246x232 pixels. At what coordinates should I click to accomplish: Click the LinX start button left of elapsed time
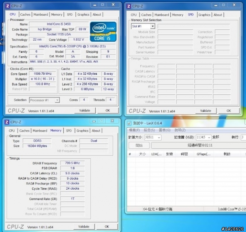point(139,145)
